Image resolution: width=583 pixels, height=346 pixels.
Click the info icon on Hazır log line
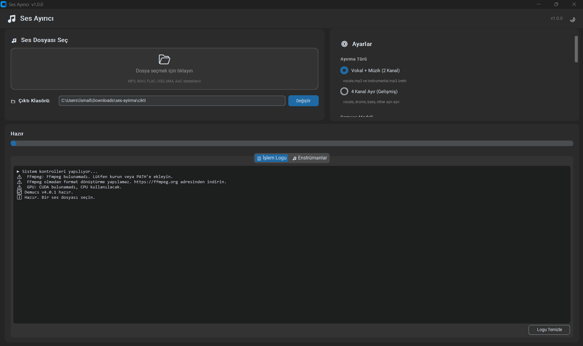point(19,197)
